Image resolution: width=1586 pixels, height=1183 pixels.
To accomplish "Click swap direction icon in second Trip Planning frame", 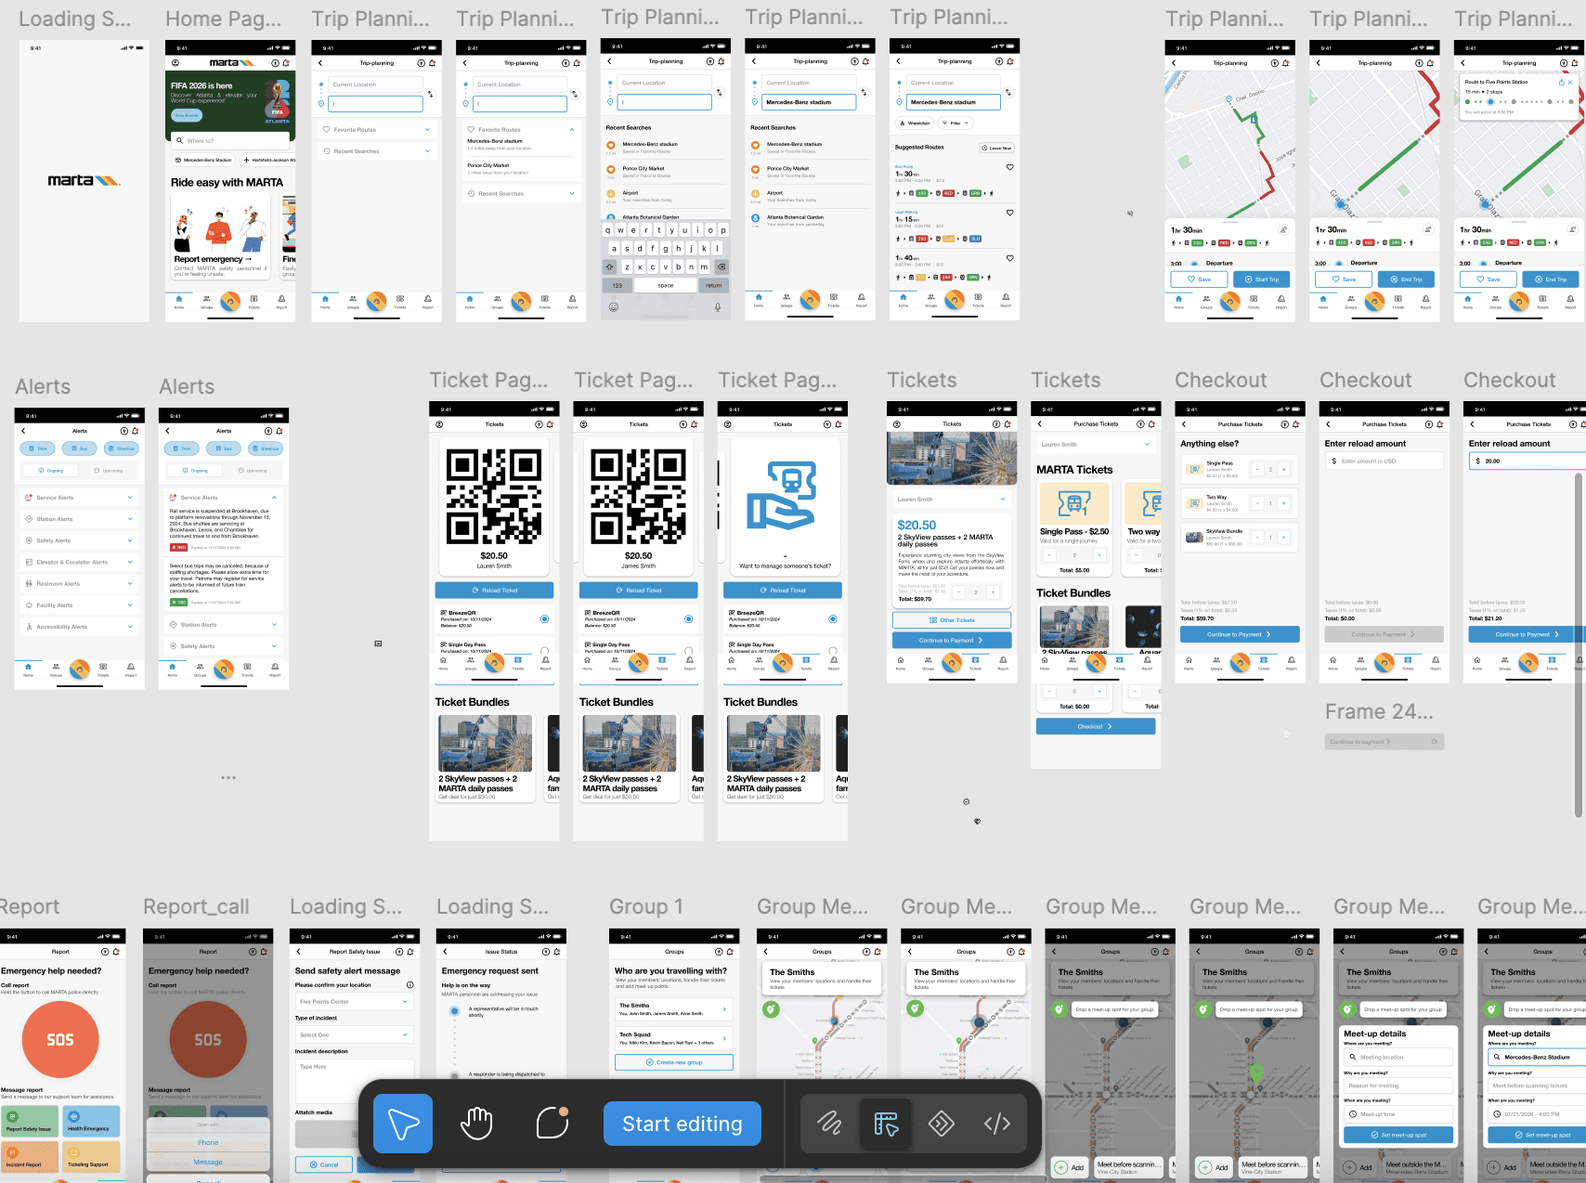I will (x=575, y=94).
